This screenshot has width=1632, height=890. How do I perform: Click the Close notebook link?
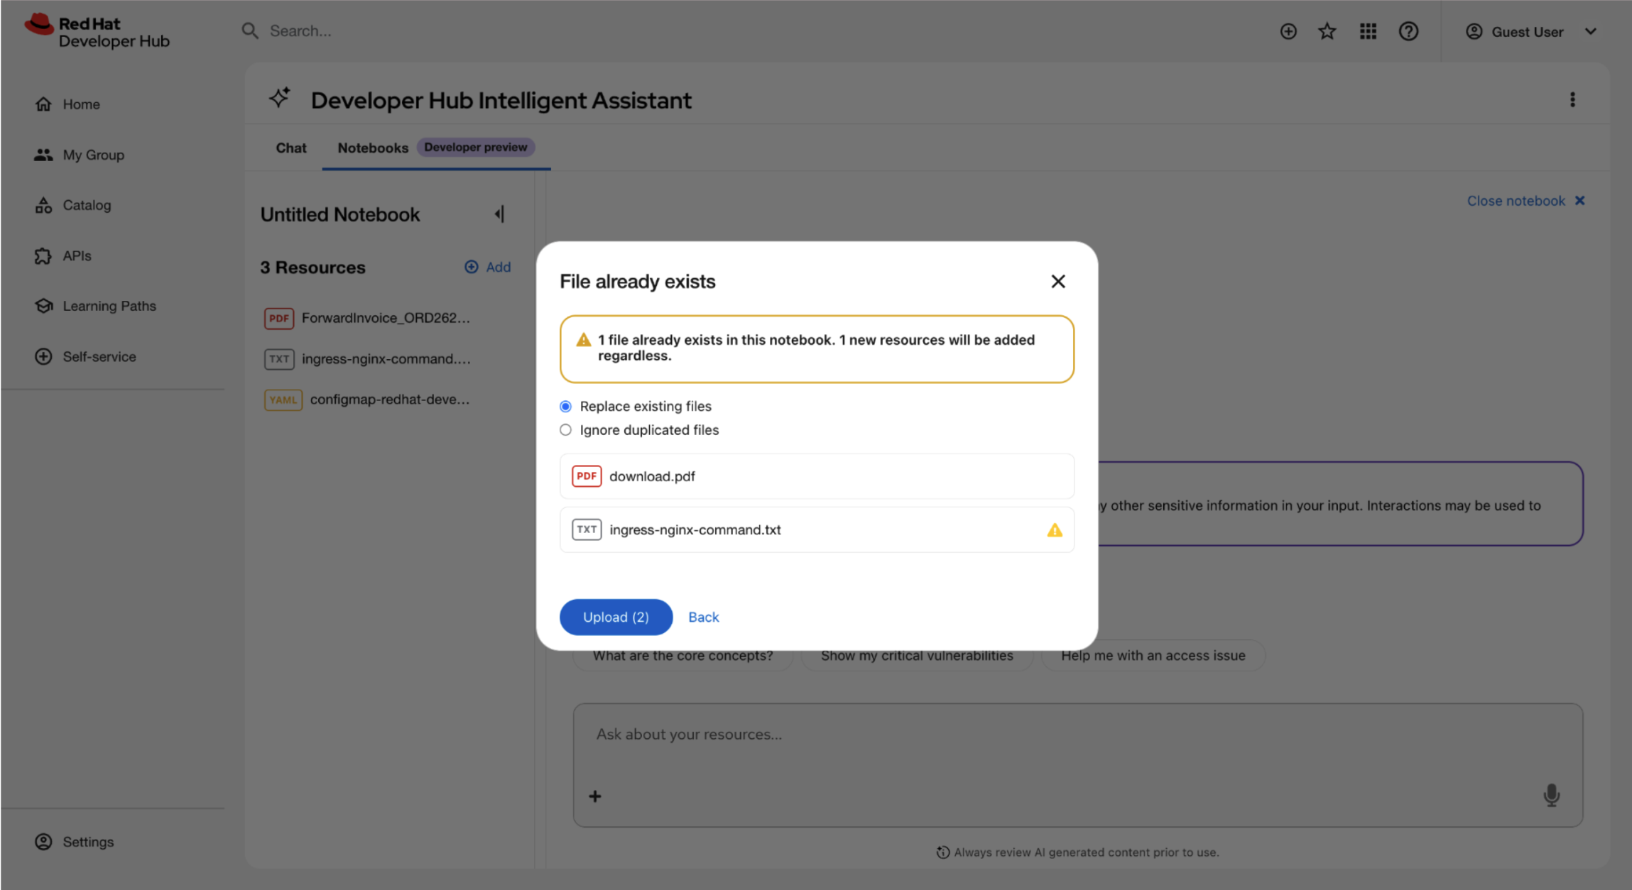1526,201
